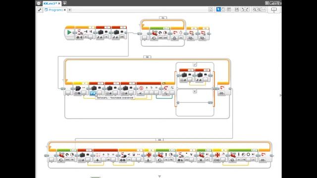317x178 pixels.
Task: Open loop 02 infinity end mode
Action: click(221, 93)
